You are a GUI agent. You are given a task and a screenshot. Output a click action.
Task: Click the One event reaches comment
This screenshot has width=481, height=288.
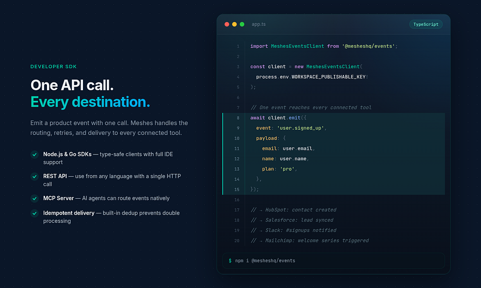(x=311, y=108)
